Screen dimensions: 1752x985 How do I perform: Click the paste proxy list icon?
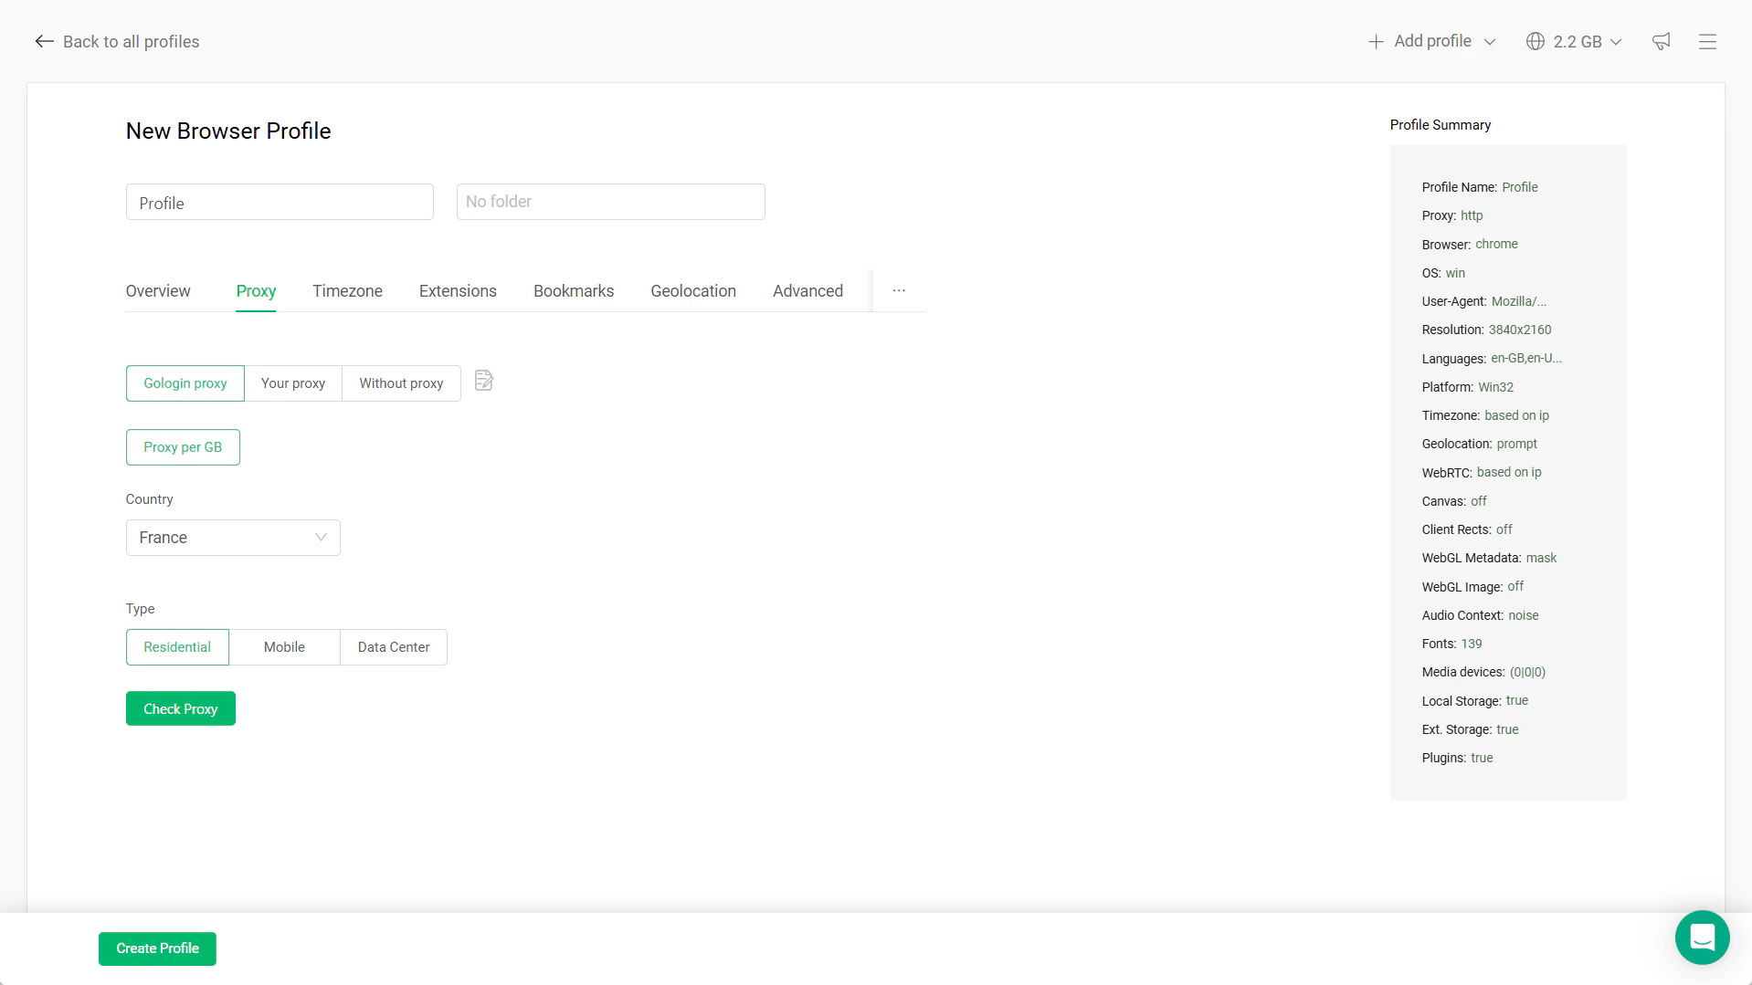[483, 381]
